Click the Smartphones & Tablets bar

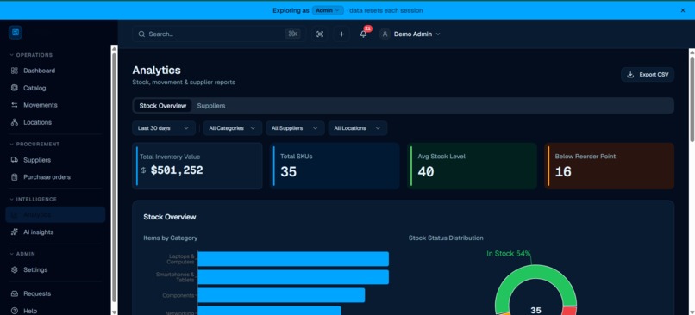pyautogui.click(x=293, y=277)
